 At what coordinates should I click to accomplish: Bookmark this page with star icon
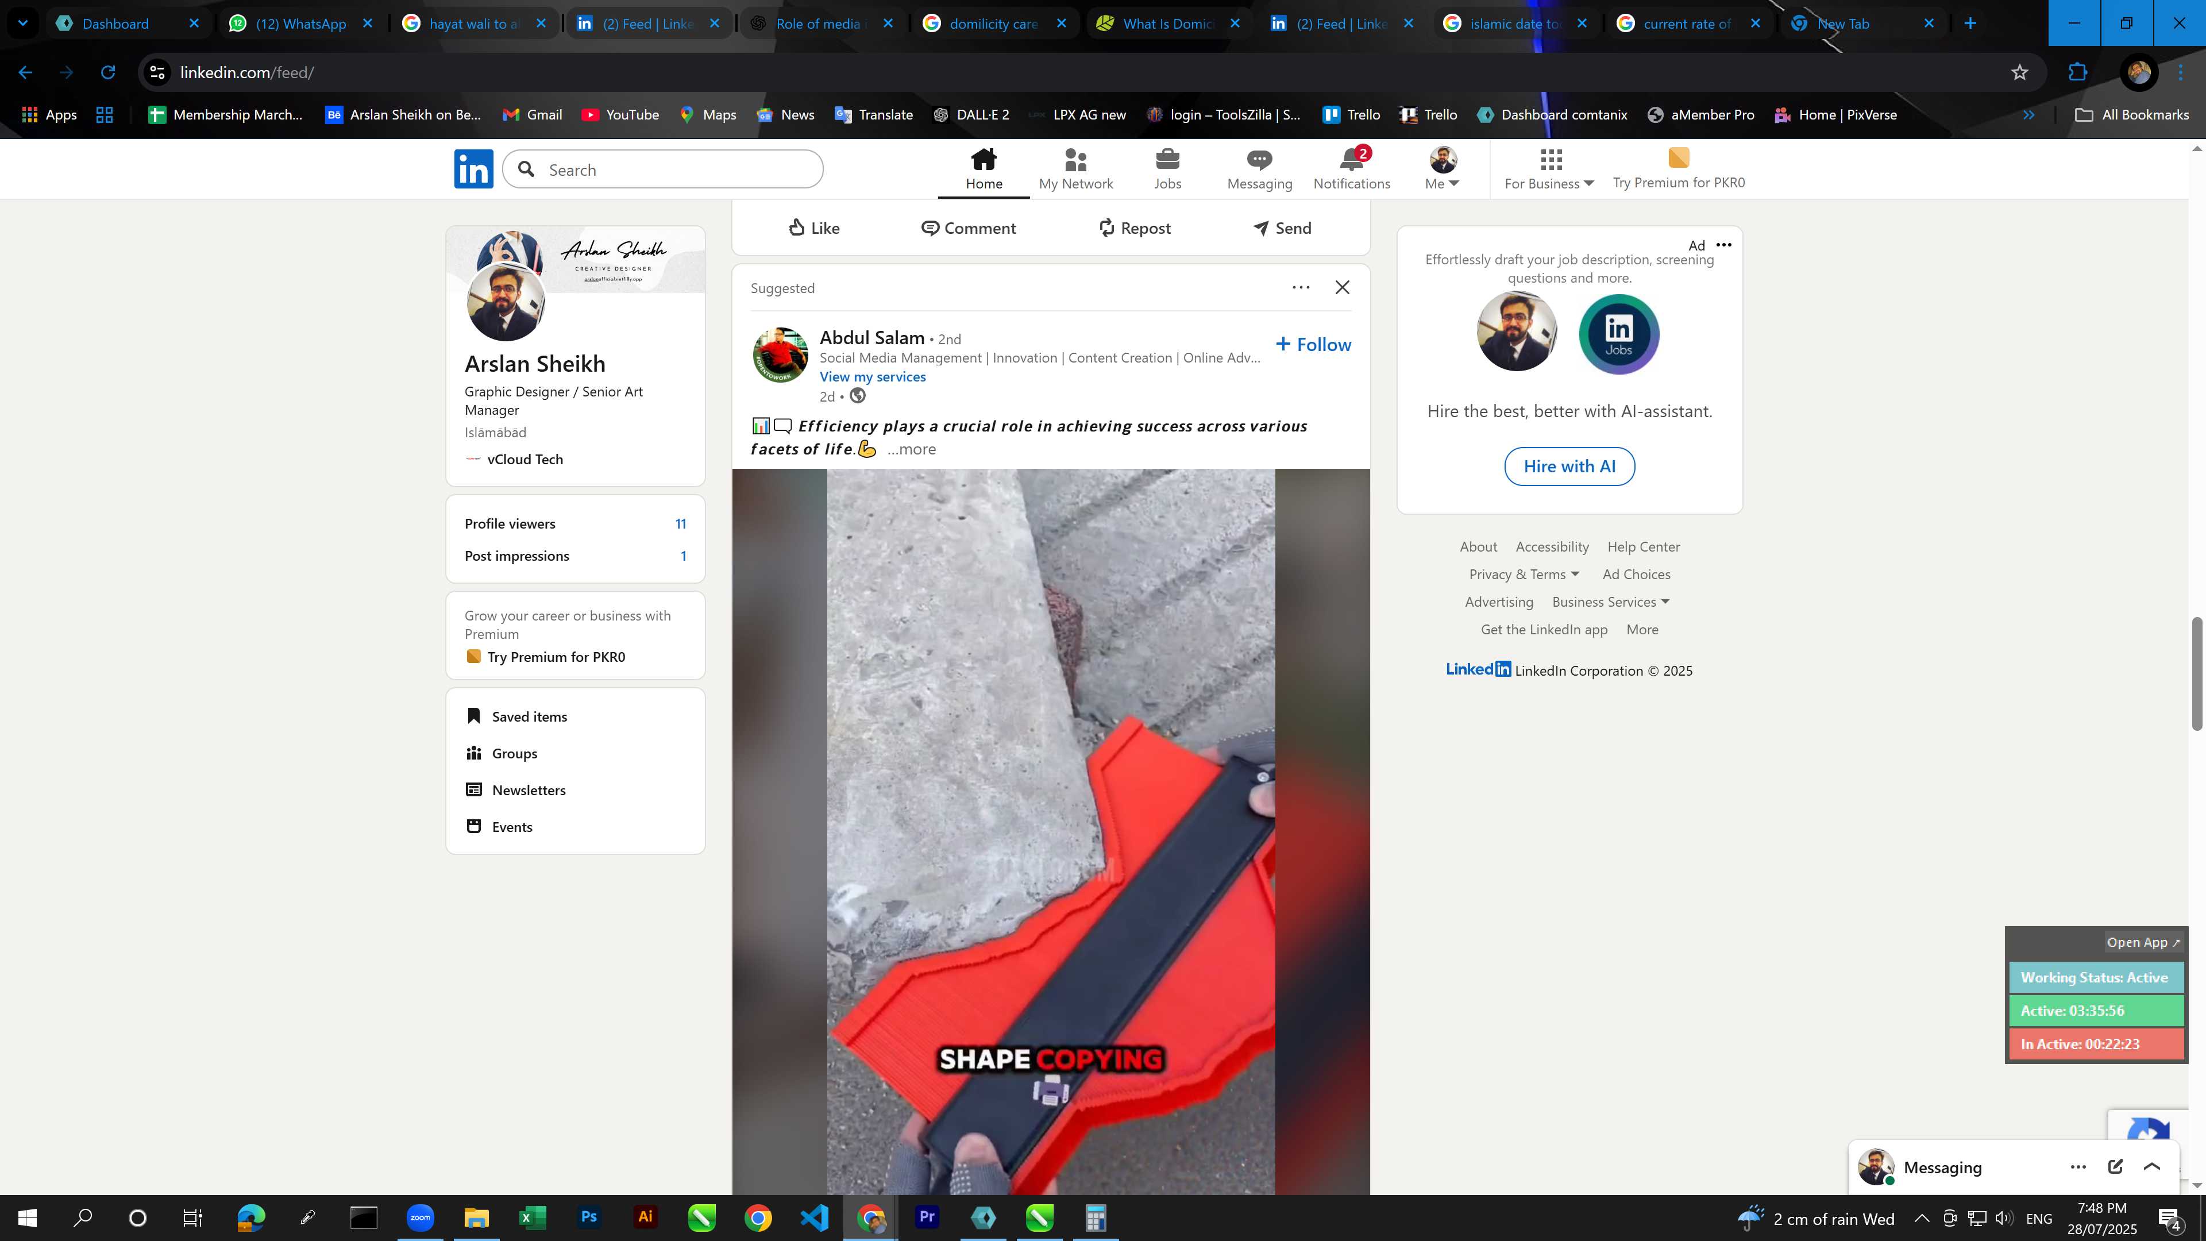[2019, 73]
